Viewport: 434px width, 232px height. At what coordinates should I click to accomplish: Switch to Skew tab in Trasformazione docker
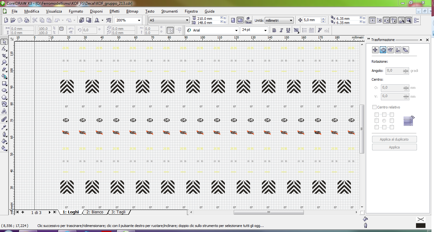(x=406, y=50)
